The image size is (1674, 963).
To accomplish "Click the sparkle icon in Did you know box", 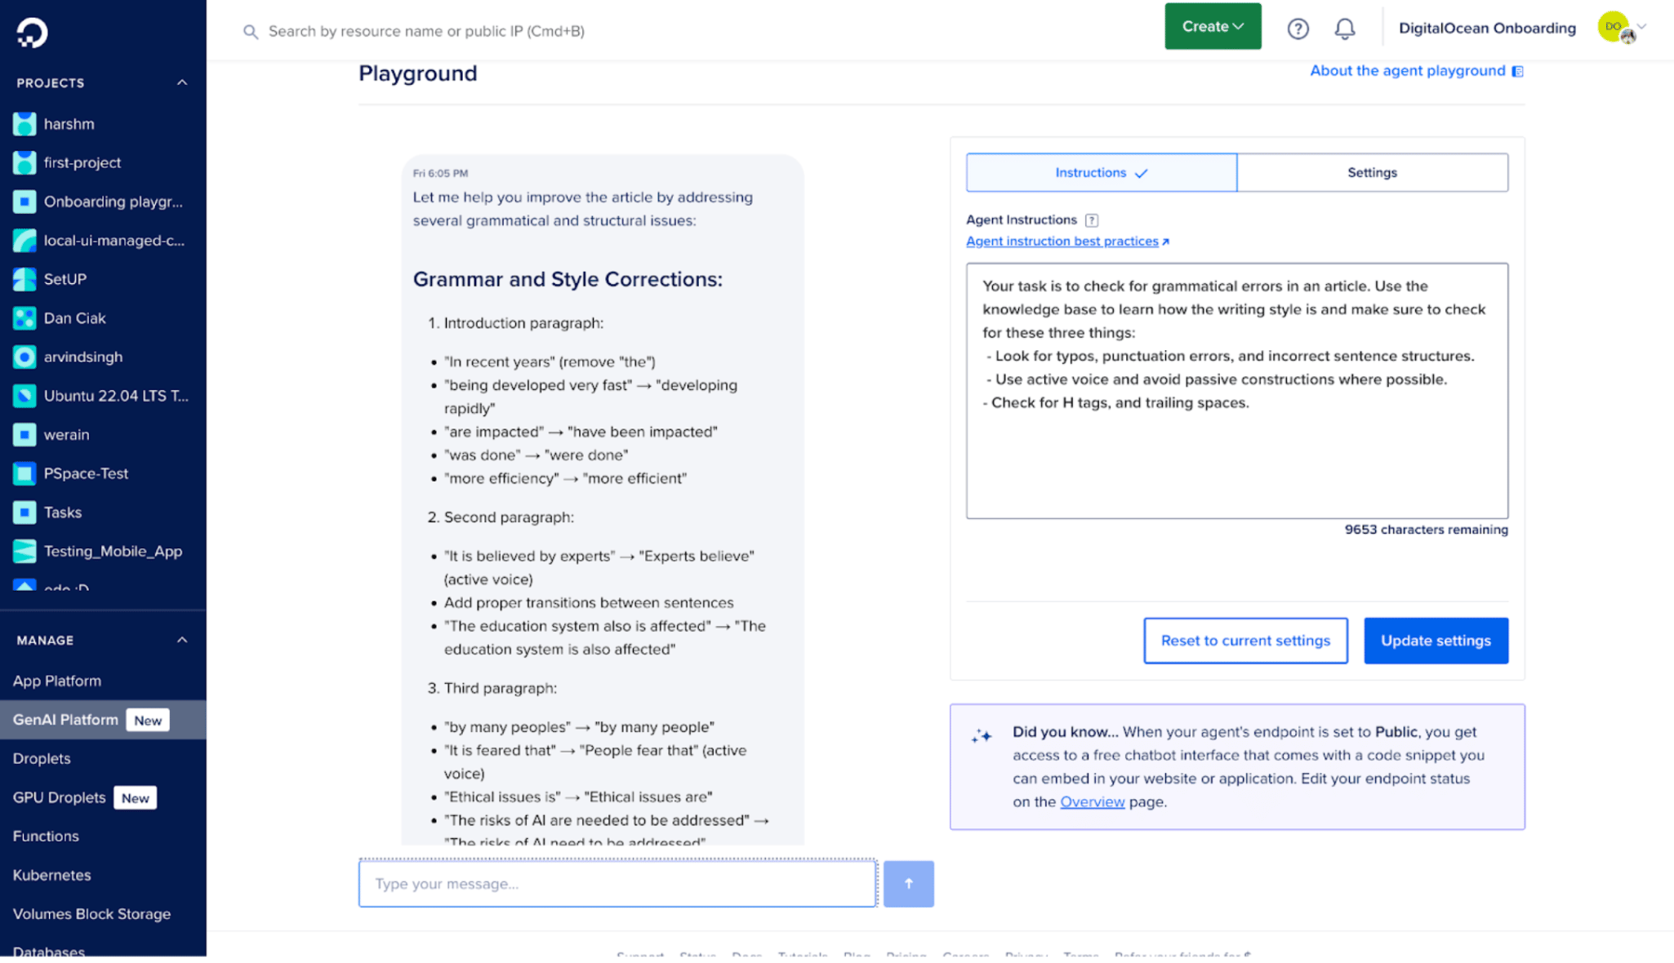I will click(982, 735).
